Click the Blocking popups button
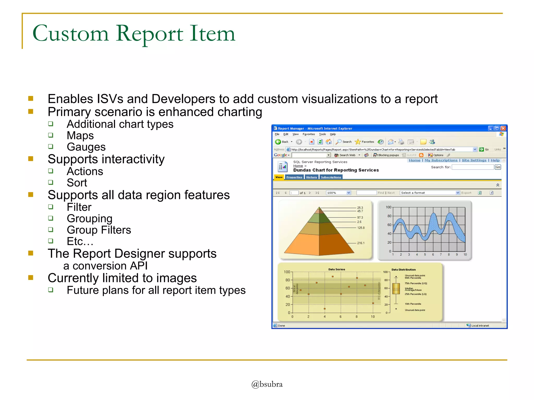 point(386,155)
